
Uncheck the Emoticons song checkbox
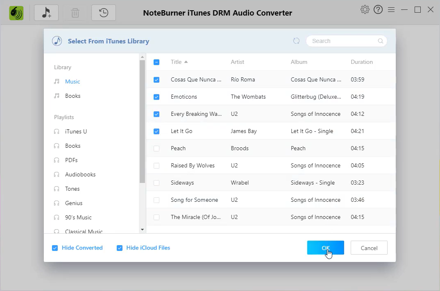click(156, 97)
